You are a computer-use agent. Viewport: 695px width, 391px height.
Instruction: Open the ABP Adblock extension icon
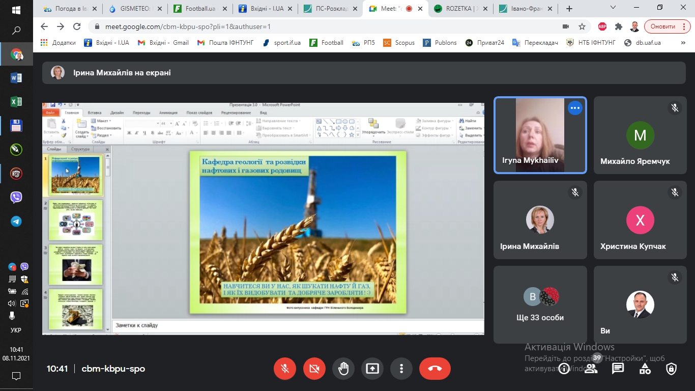602,26
